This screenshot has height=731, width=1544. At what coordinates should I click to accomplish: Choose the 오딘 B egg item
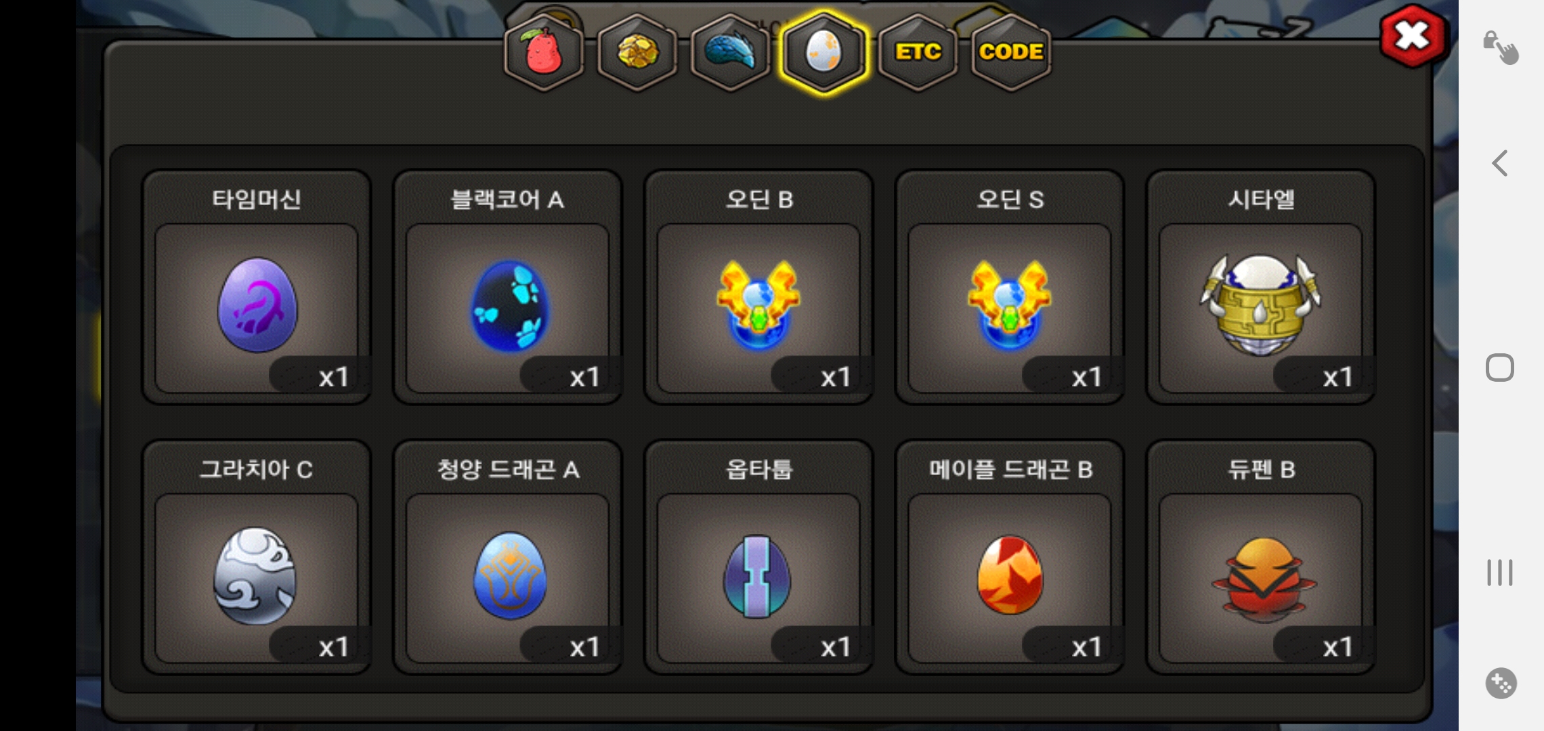(758, 287)
